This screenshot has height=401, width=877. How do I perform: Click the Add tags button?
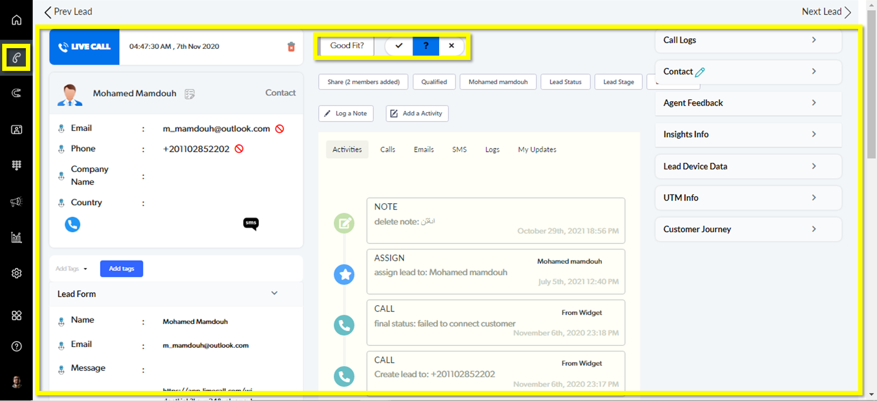(x=121, y=269)
